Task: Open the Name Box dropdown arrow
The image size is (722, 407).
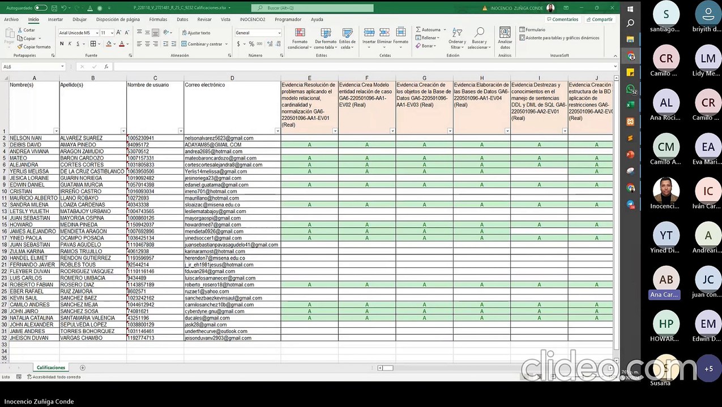Action: click(62, 67)
